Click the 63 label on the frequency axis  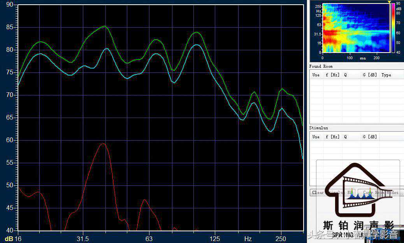coord(149,238)
